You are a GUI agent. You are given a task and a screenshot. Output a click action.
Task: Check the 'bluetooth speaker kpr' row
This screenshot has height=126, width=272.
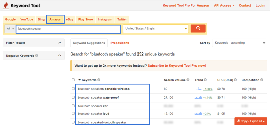(x=73, y=106)
